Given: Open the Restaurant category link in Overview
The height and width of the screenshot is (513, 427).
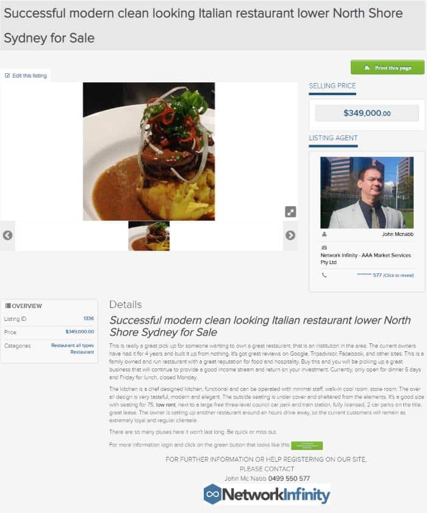Looking at the screenshot, I should click(x=82, y=352).
